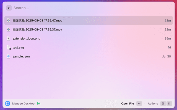Click the back arrow button

click(9, 8)
